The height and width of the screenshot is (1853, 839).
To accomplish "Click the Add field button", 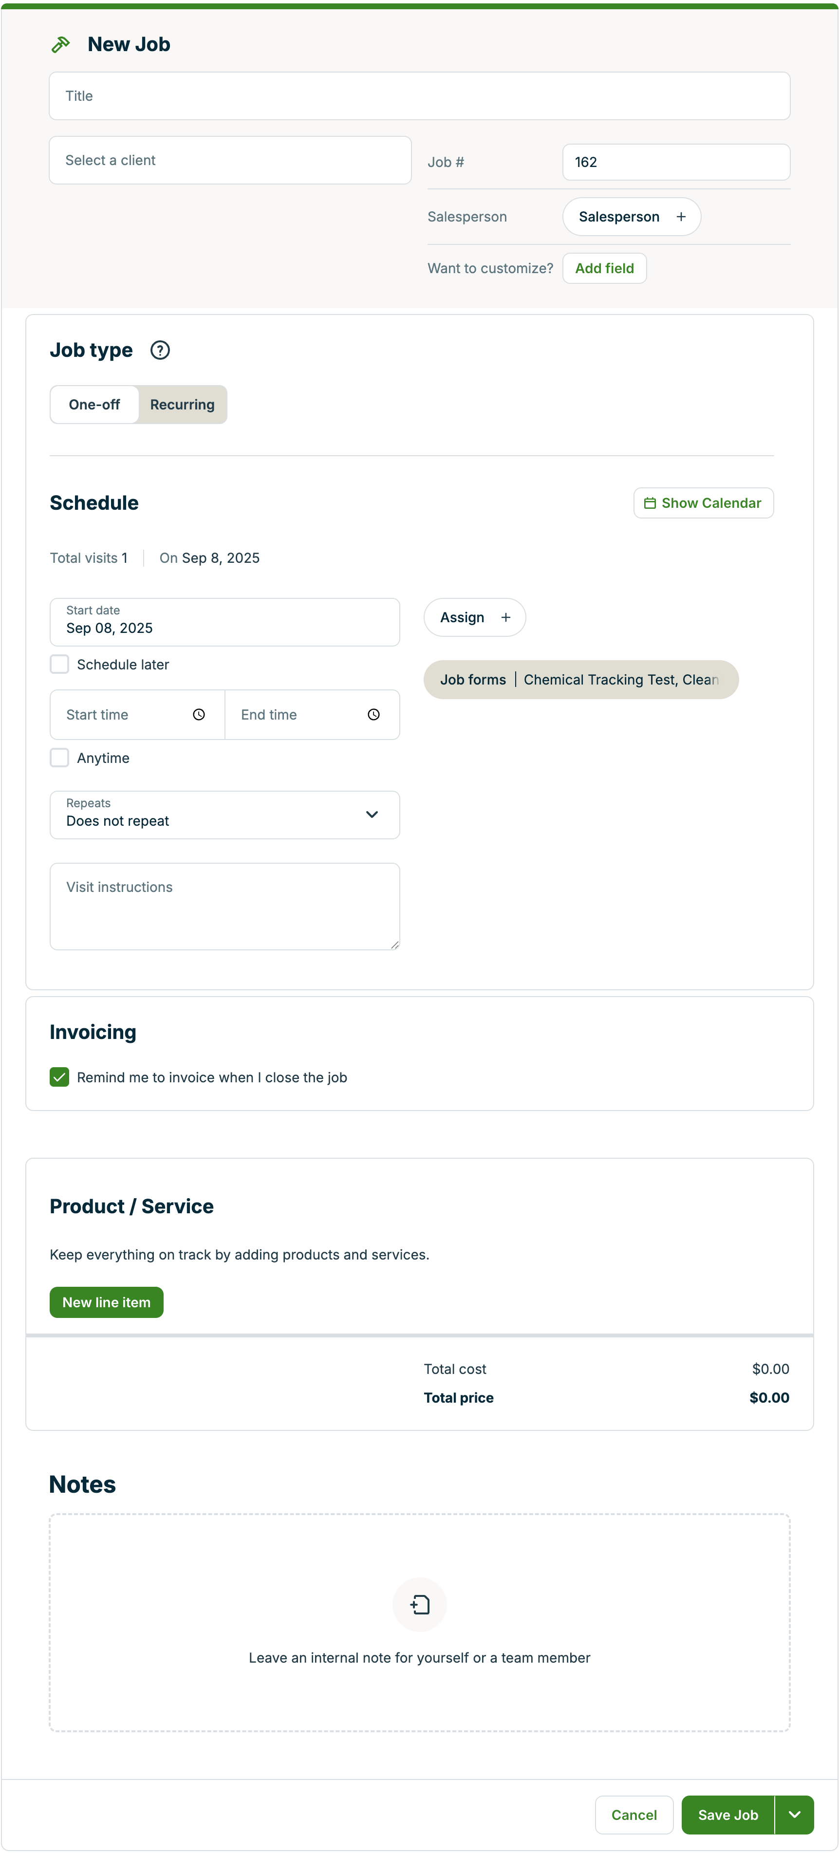I will 604,268.
